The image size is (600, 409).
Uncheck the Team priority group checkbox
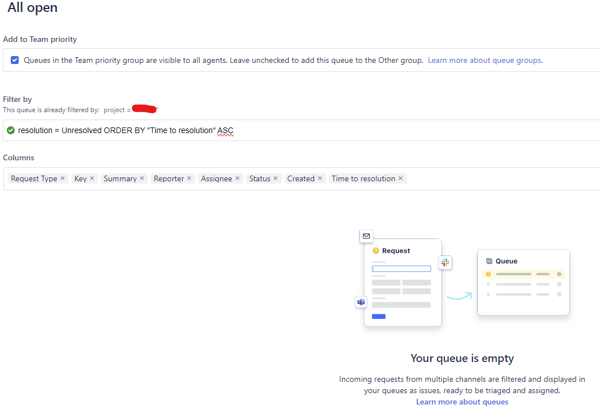click(15, 60)
